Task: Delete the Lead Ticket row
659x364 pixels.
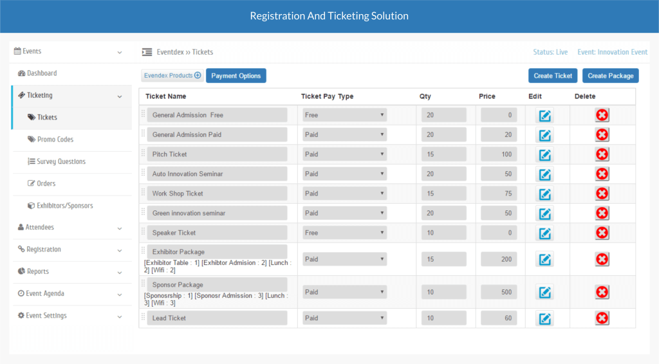Action: [602, 318]
